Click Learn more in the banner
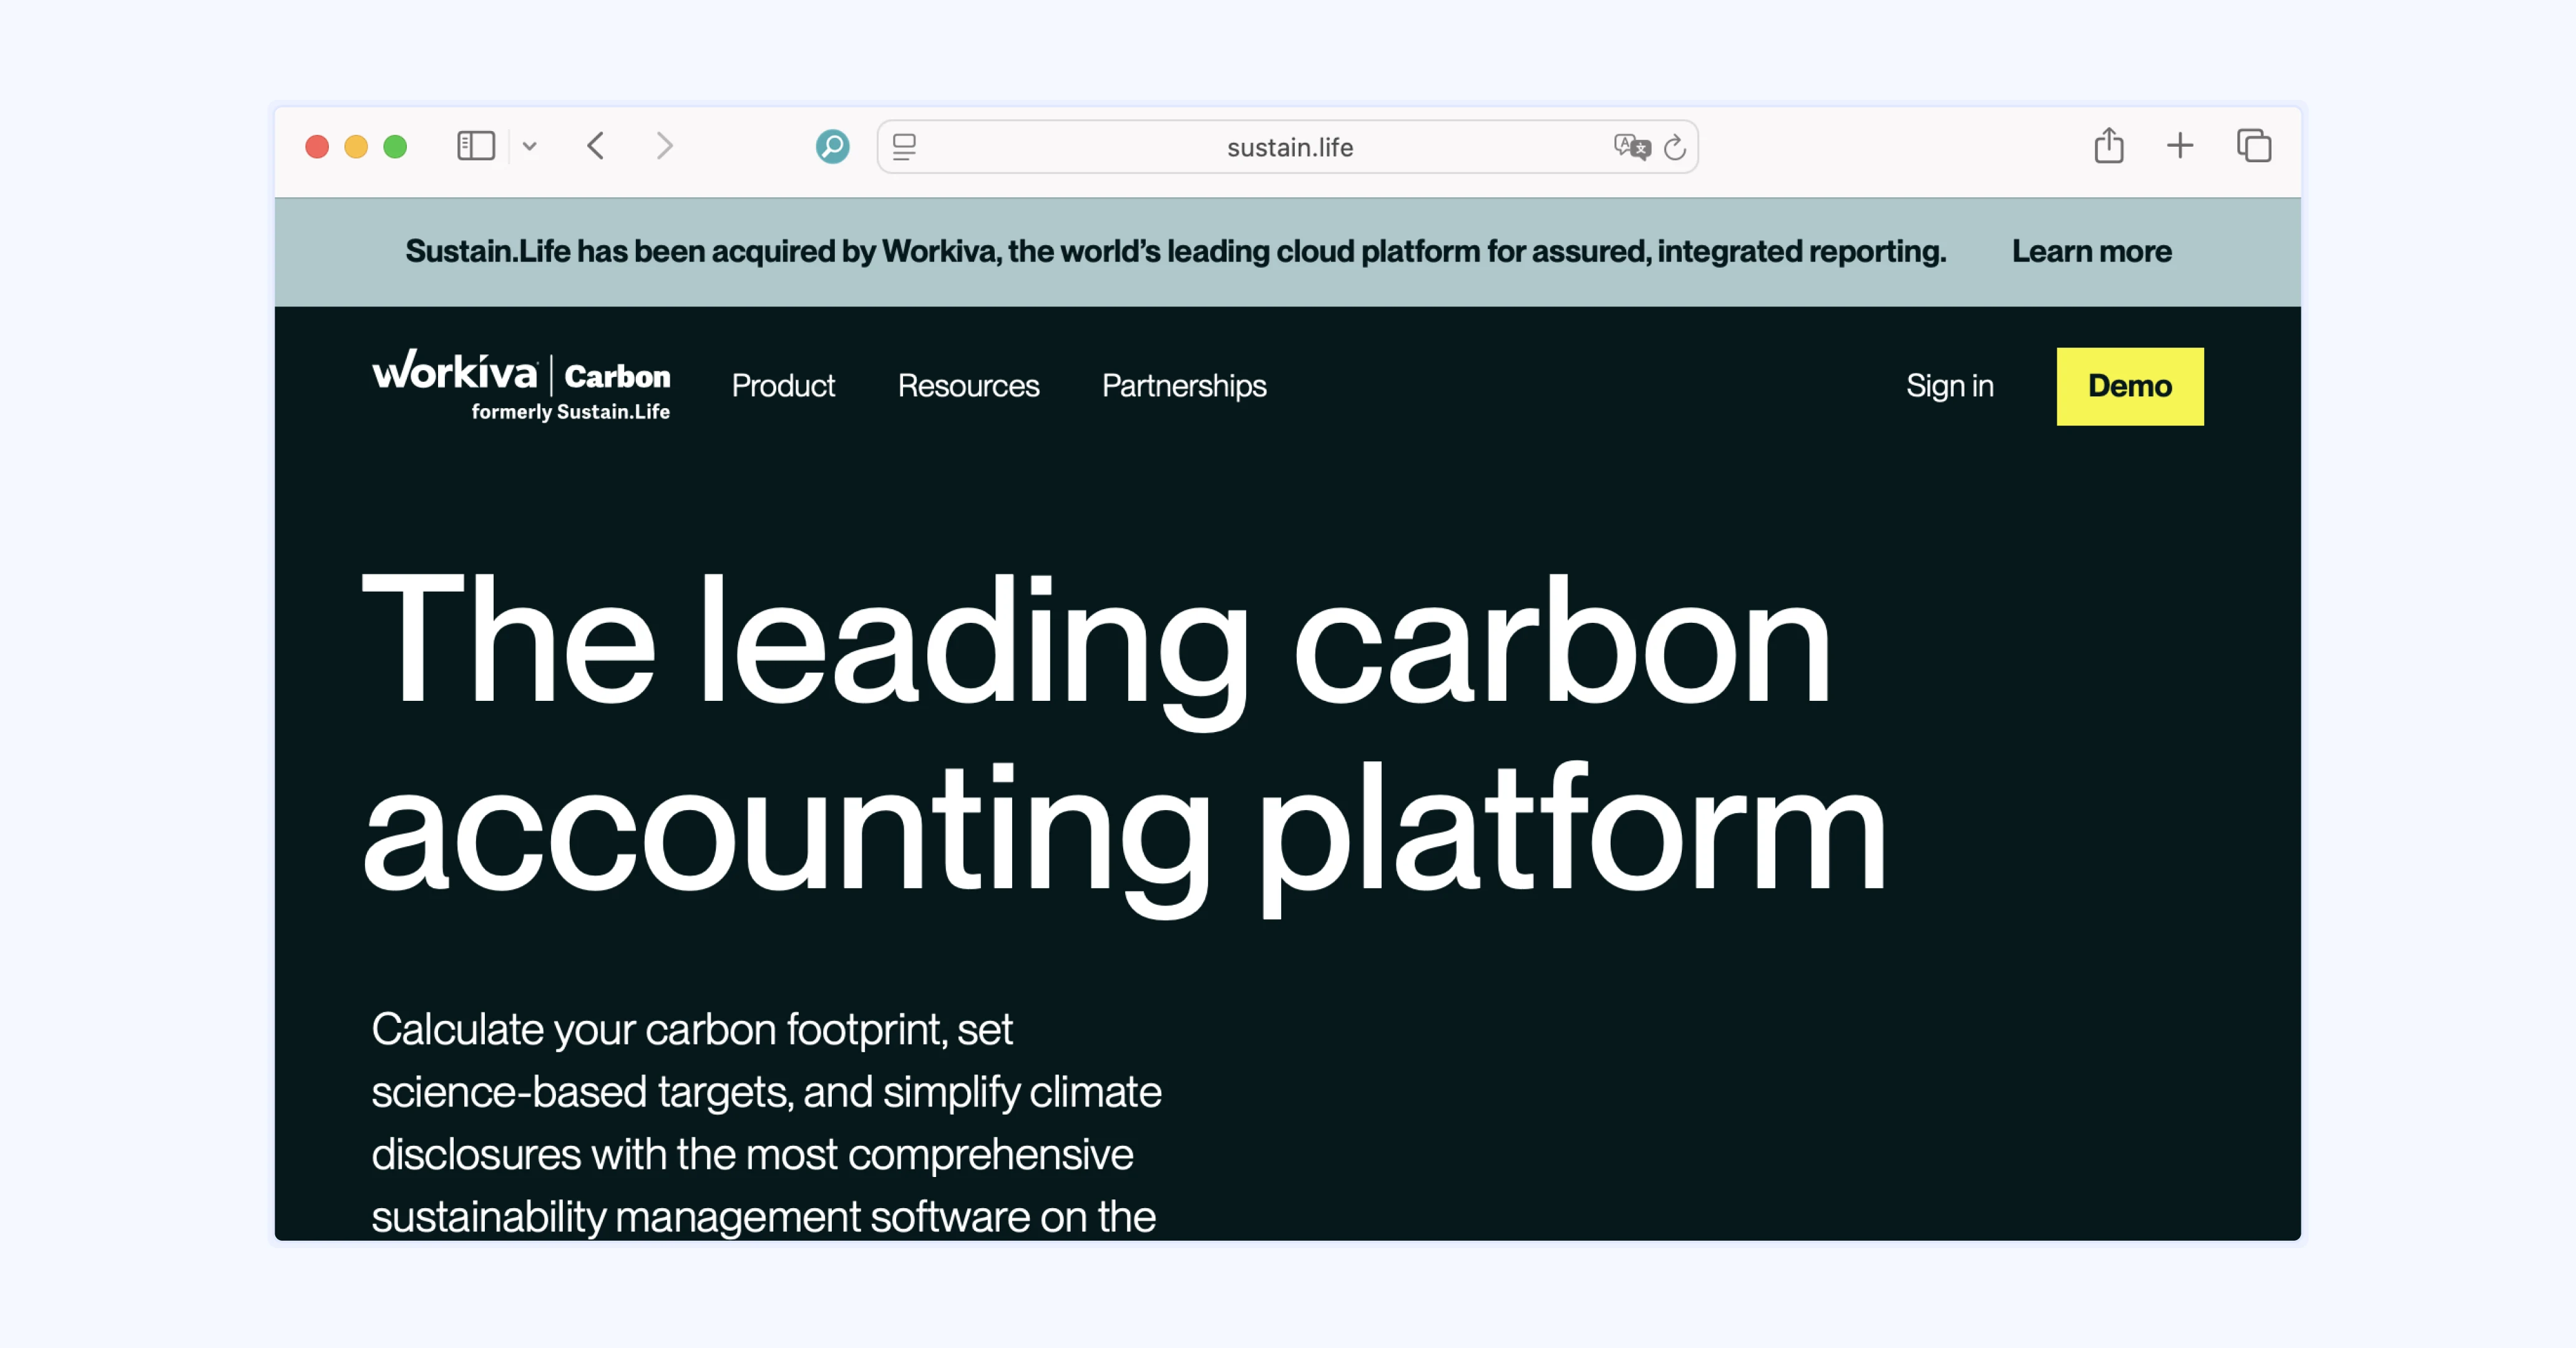This screenshot has height=1348, width=2576. (2091, 251)
